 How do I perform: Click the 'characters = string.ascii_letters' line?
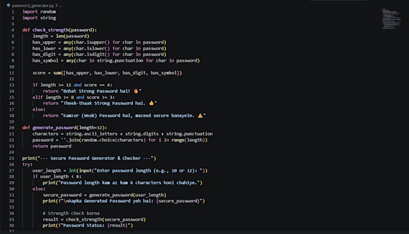(x=123, y=134)
